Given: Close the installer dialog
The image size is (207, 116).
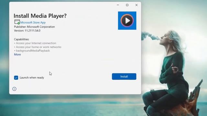Looking at the screenshot, I should [x=136, y=5].
